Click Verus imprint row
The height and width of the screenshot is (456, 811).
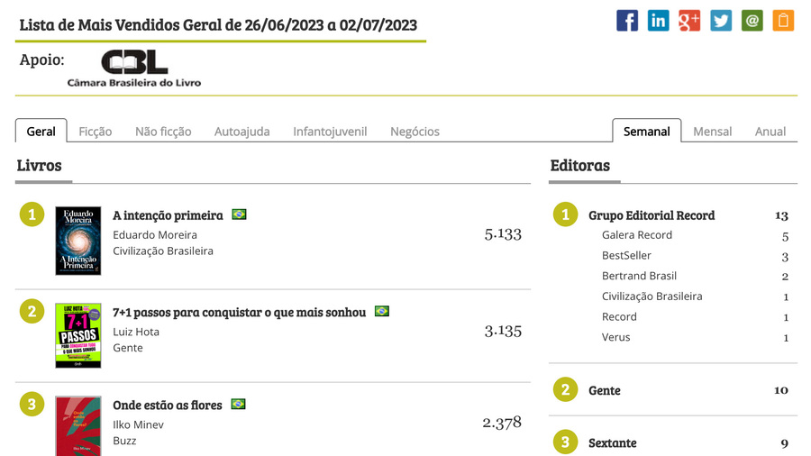point(695,337)
